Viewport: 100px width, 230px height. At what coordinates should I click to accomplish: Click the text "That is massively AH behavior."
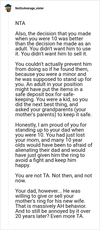click(x=51, y=206)
